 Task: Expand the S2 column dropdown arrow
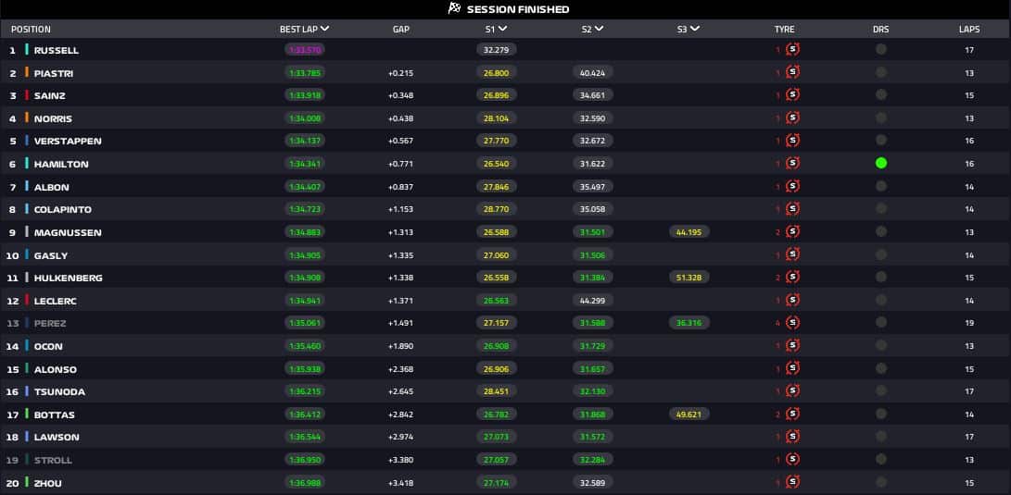coord(599,29)
